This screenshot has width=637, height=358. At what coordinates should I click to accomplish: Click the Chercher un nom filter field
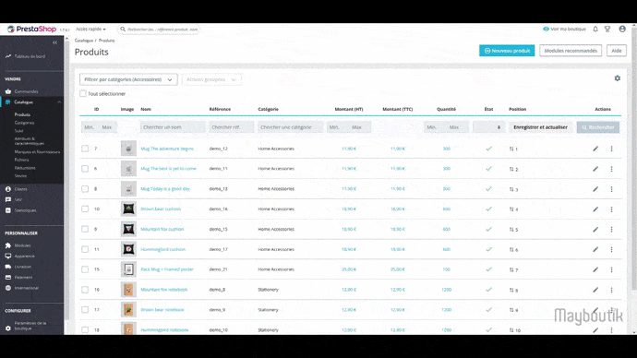(x=173, y=127)
